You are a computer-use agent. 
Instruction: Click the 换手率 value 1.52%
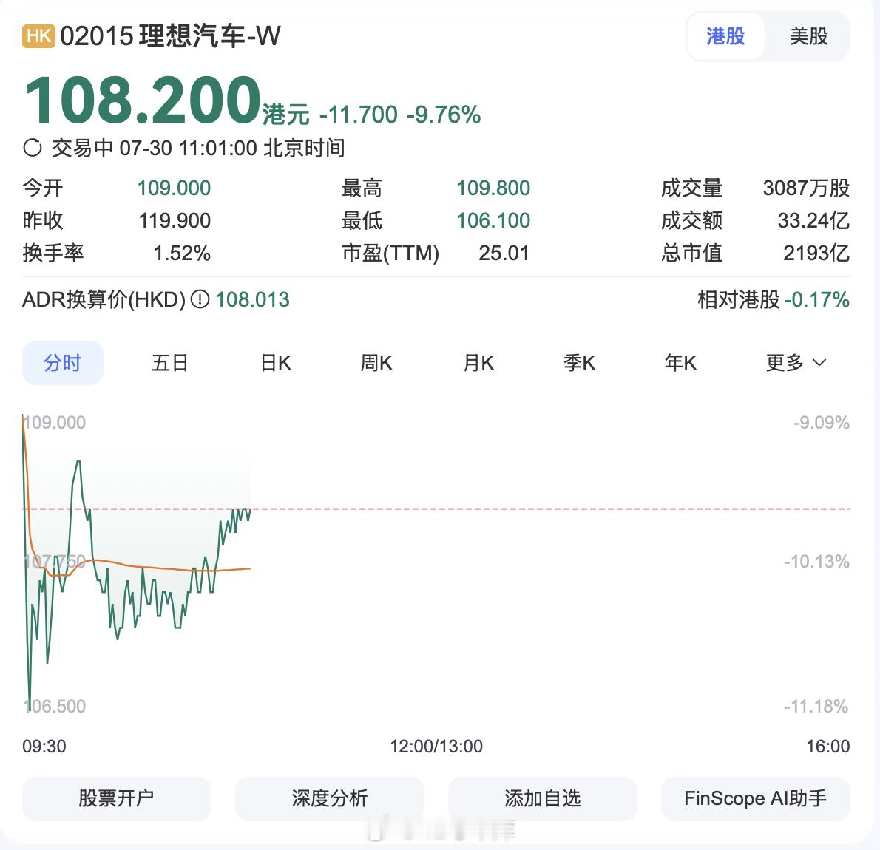coord(182,253)
